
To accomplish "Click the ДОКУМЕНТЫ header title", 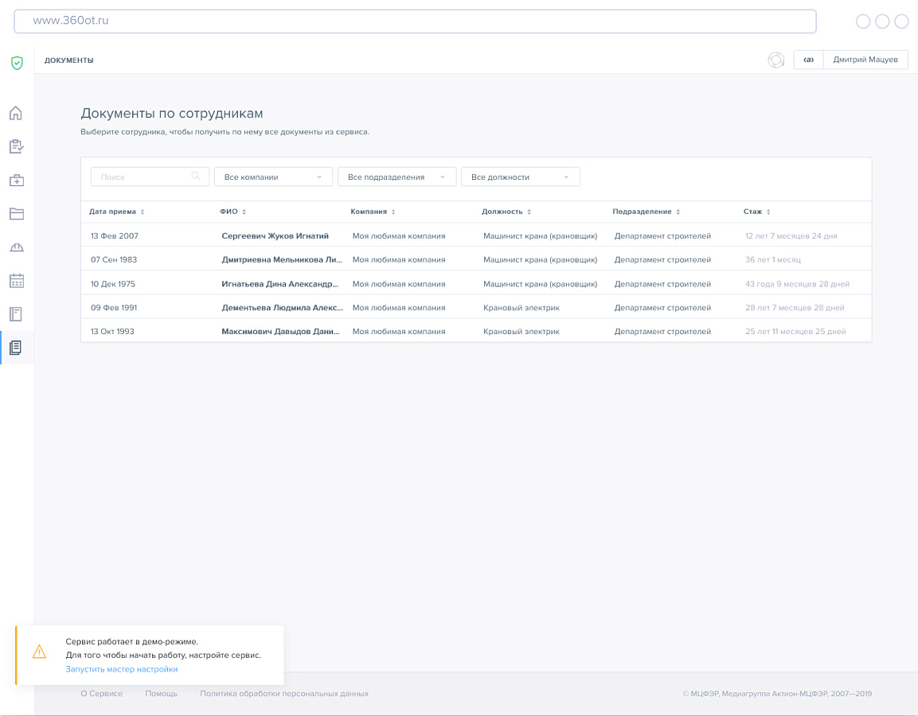I will tap(69, 60).
